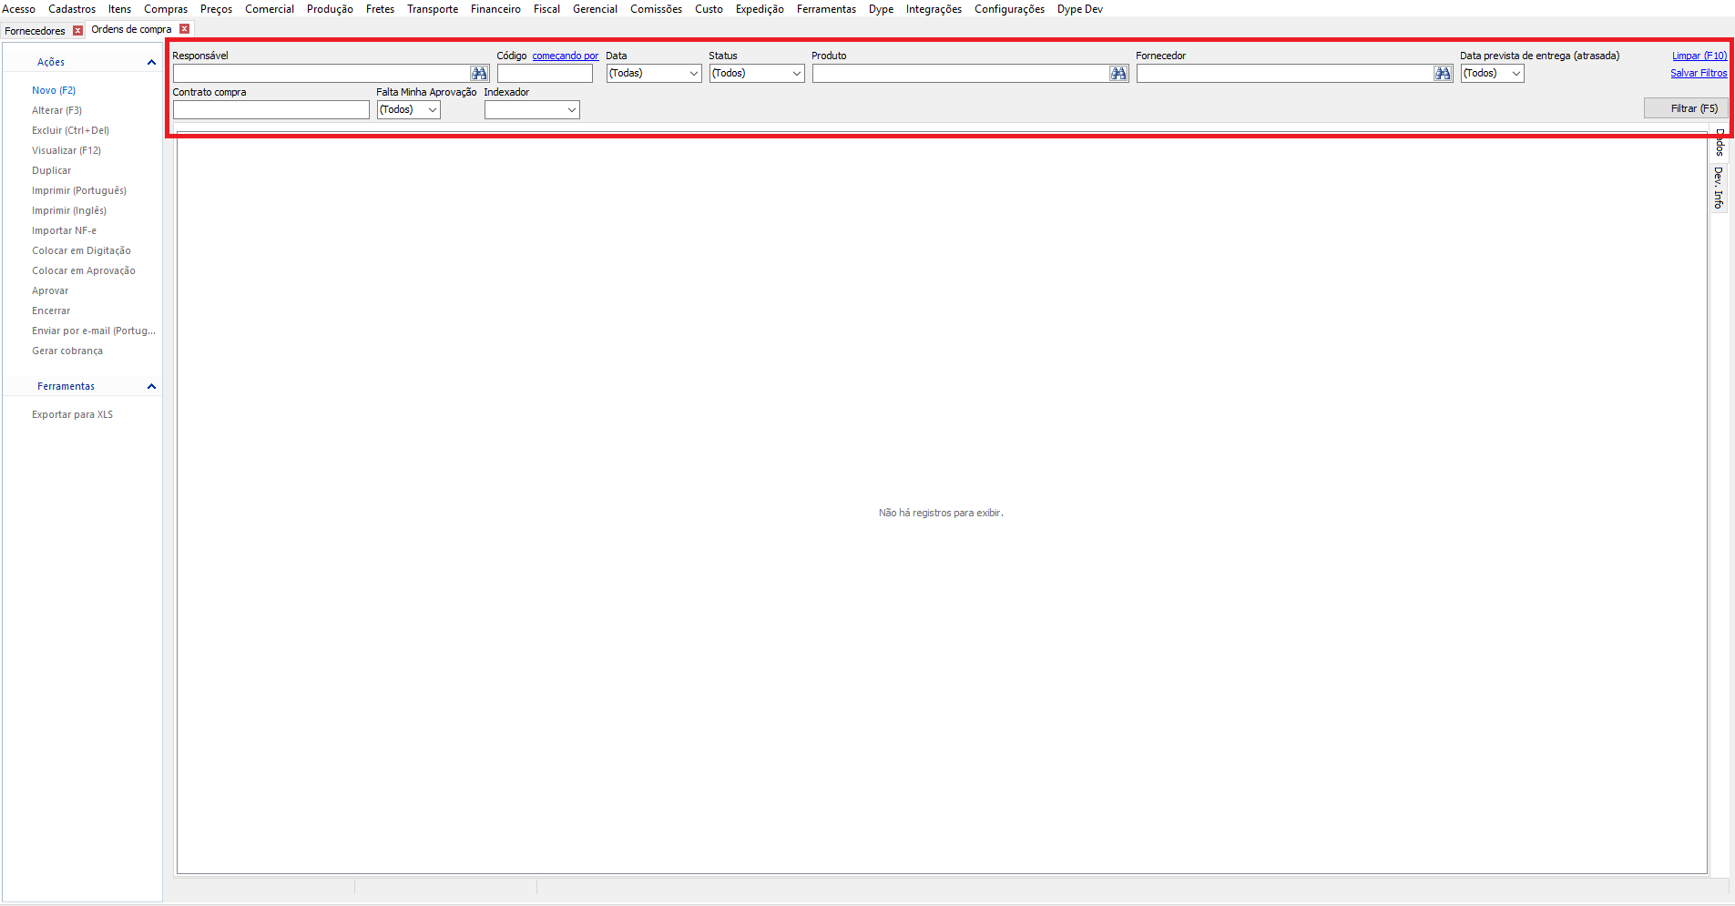This screenshot has height=906, width=1735.
Task: Click Exportar para XLS tool
Action: tap(72, 414)
